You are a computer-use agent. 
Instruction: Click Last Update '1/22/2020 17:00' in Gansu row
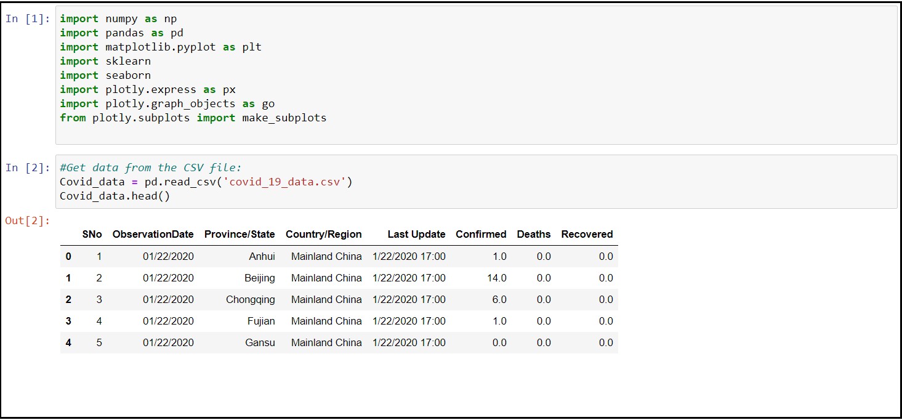click(409, 342)
